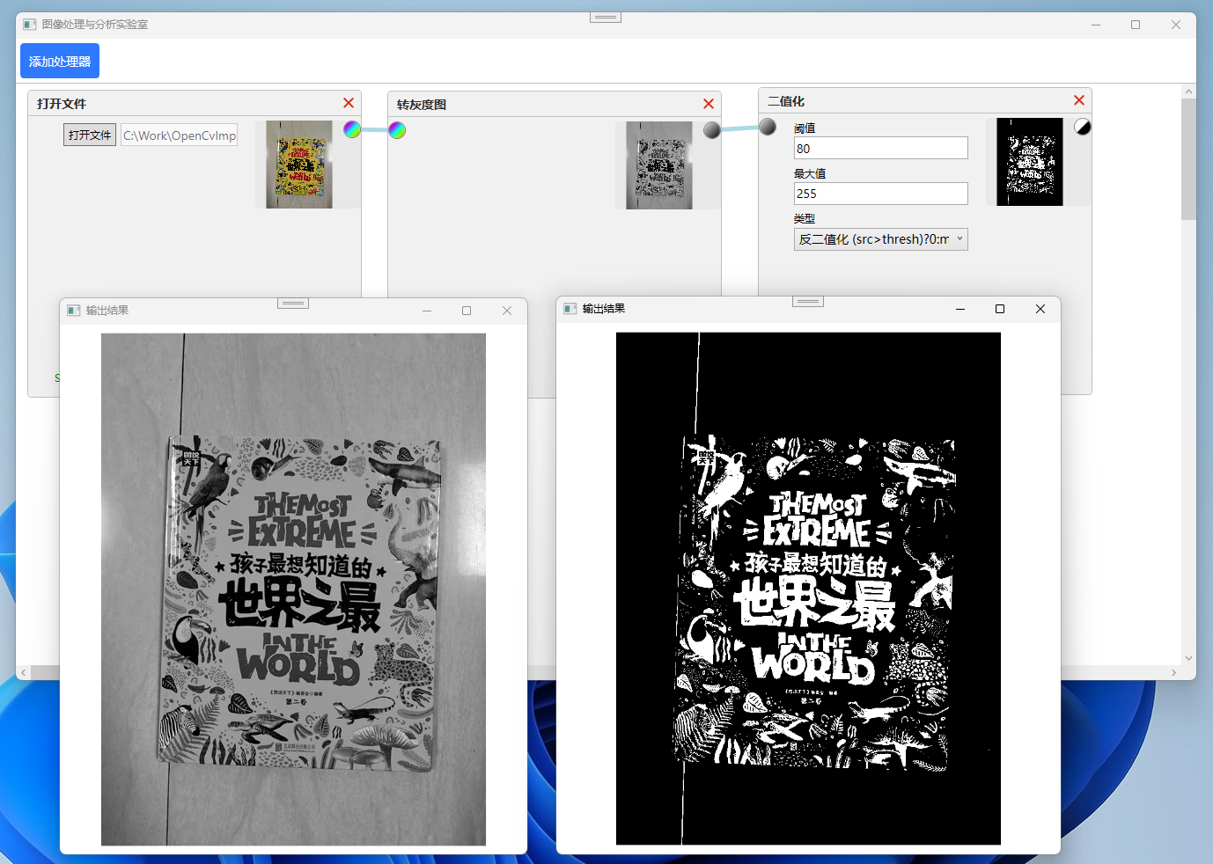Screen dimensions: 1213x864
Task: Maximize the binary 输出结果 window
Action: (1000, 309)
